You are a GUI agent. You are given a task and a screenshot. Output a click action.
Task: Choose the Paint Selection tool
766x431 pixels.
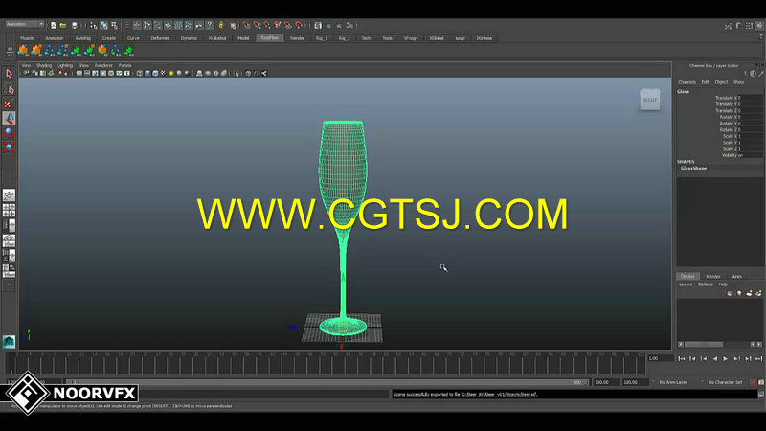(9, 103)
